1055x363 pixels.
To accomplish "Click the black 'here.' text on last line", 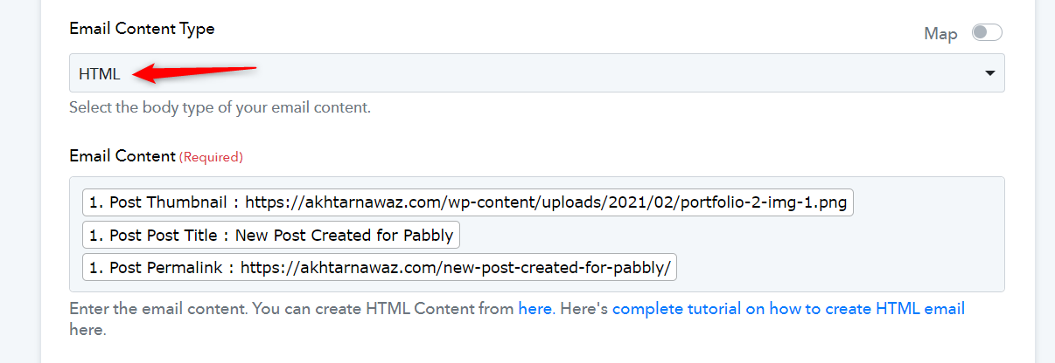I will pyautogui.click(x=87, y=331).
